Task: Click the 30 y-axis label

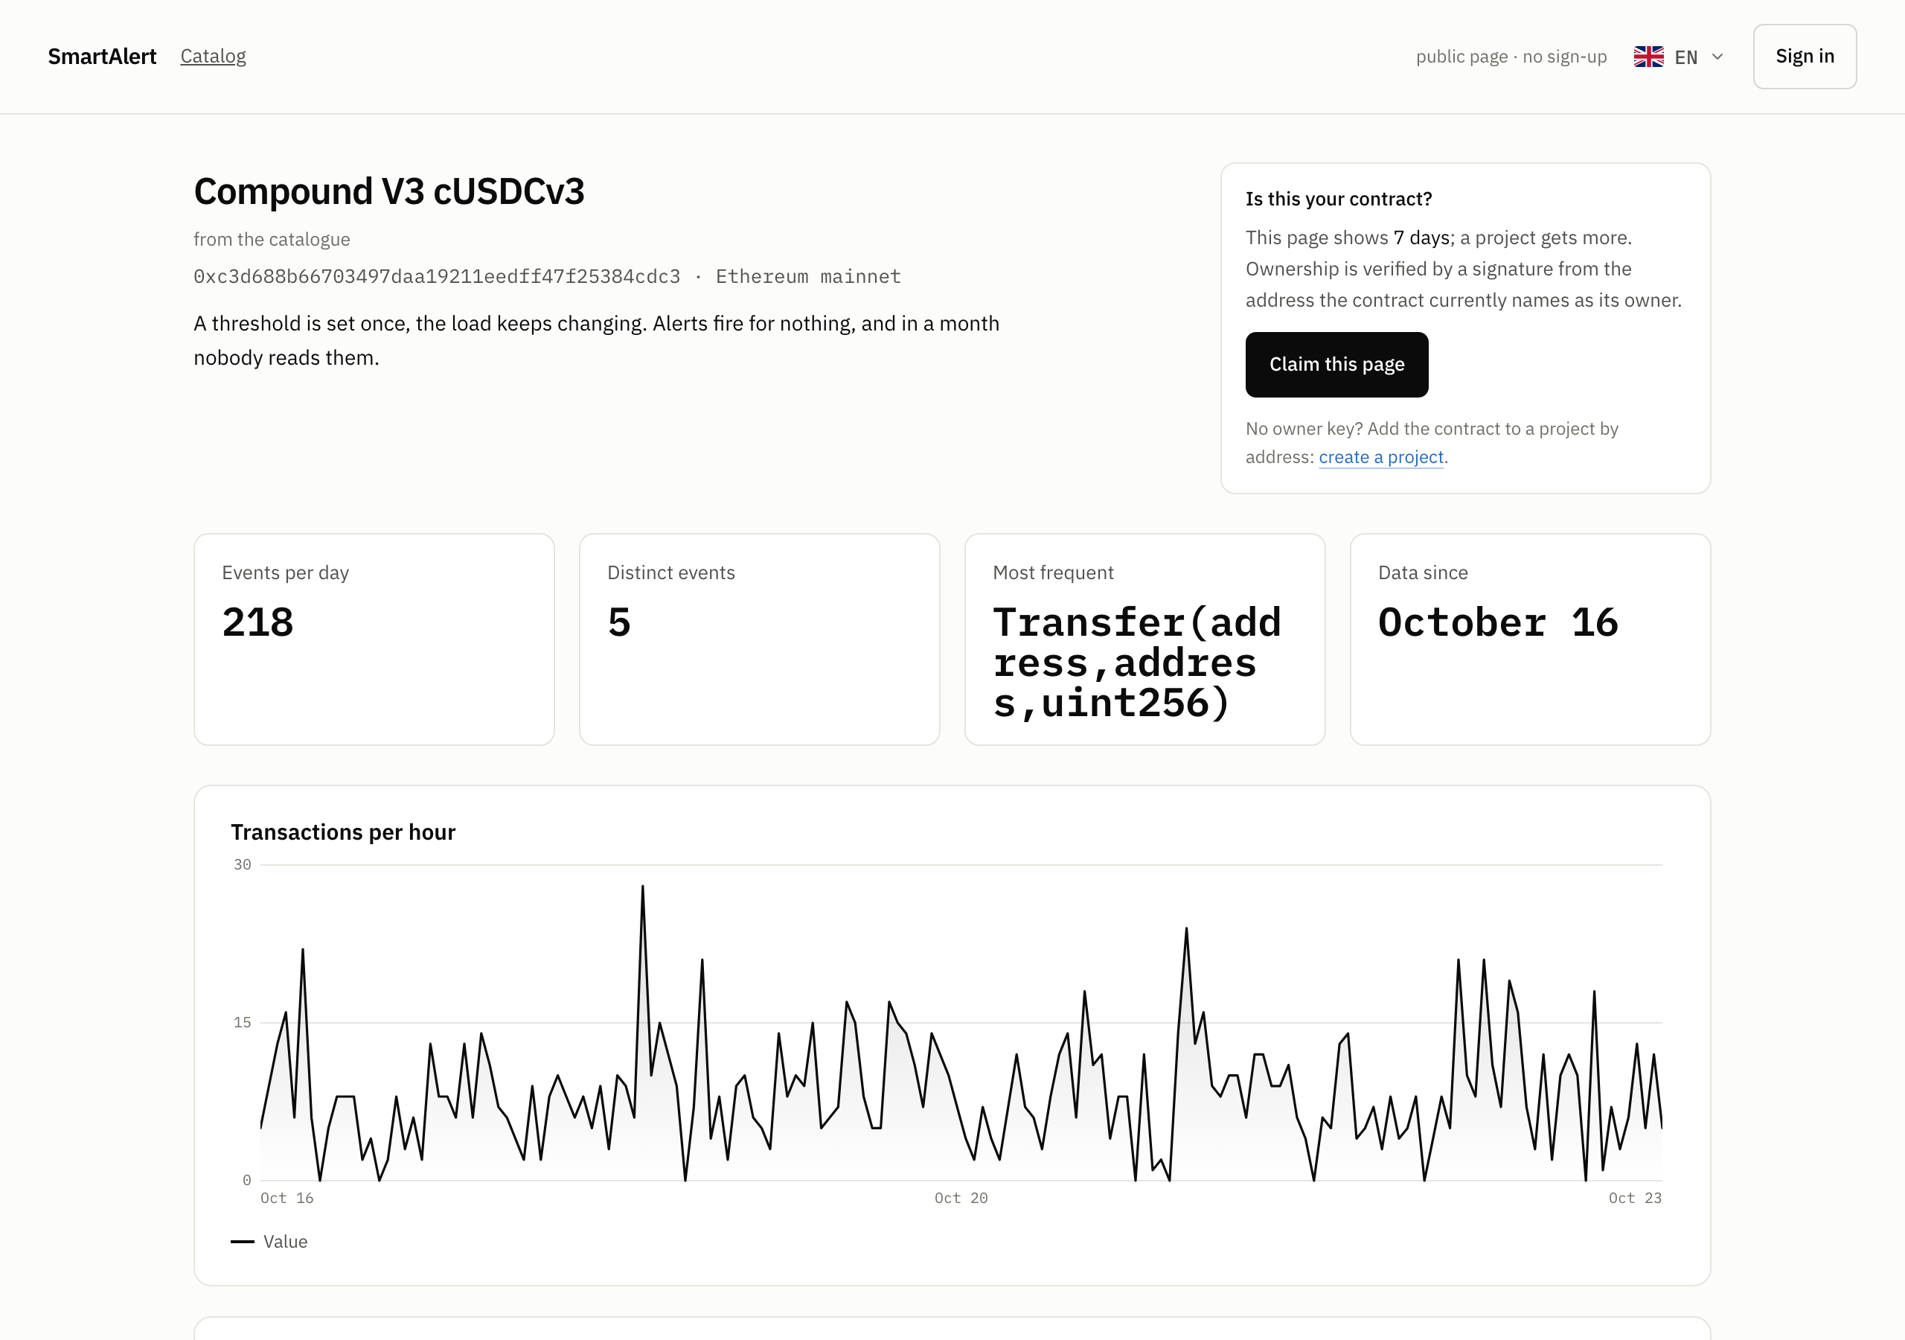Action: pyautogui.click(x=241, y=864)
